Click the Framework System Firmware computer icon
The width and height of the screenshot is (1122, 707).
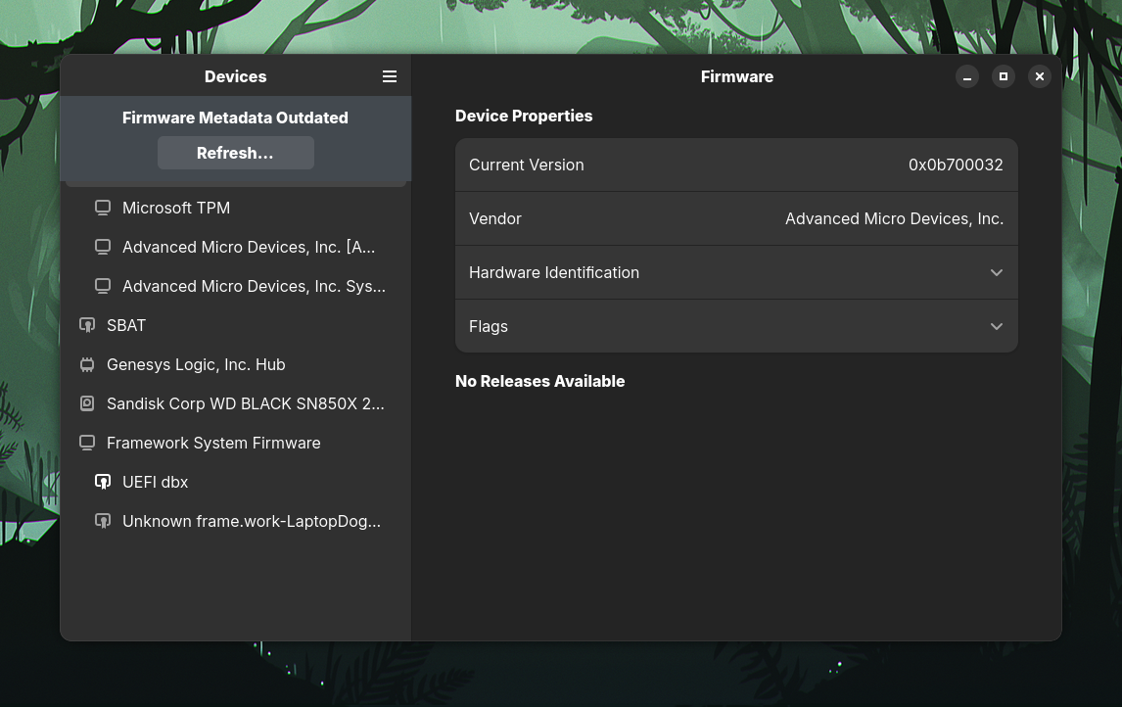click(87, 443)
